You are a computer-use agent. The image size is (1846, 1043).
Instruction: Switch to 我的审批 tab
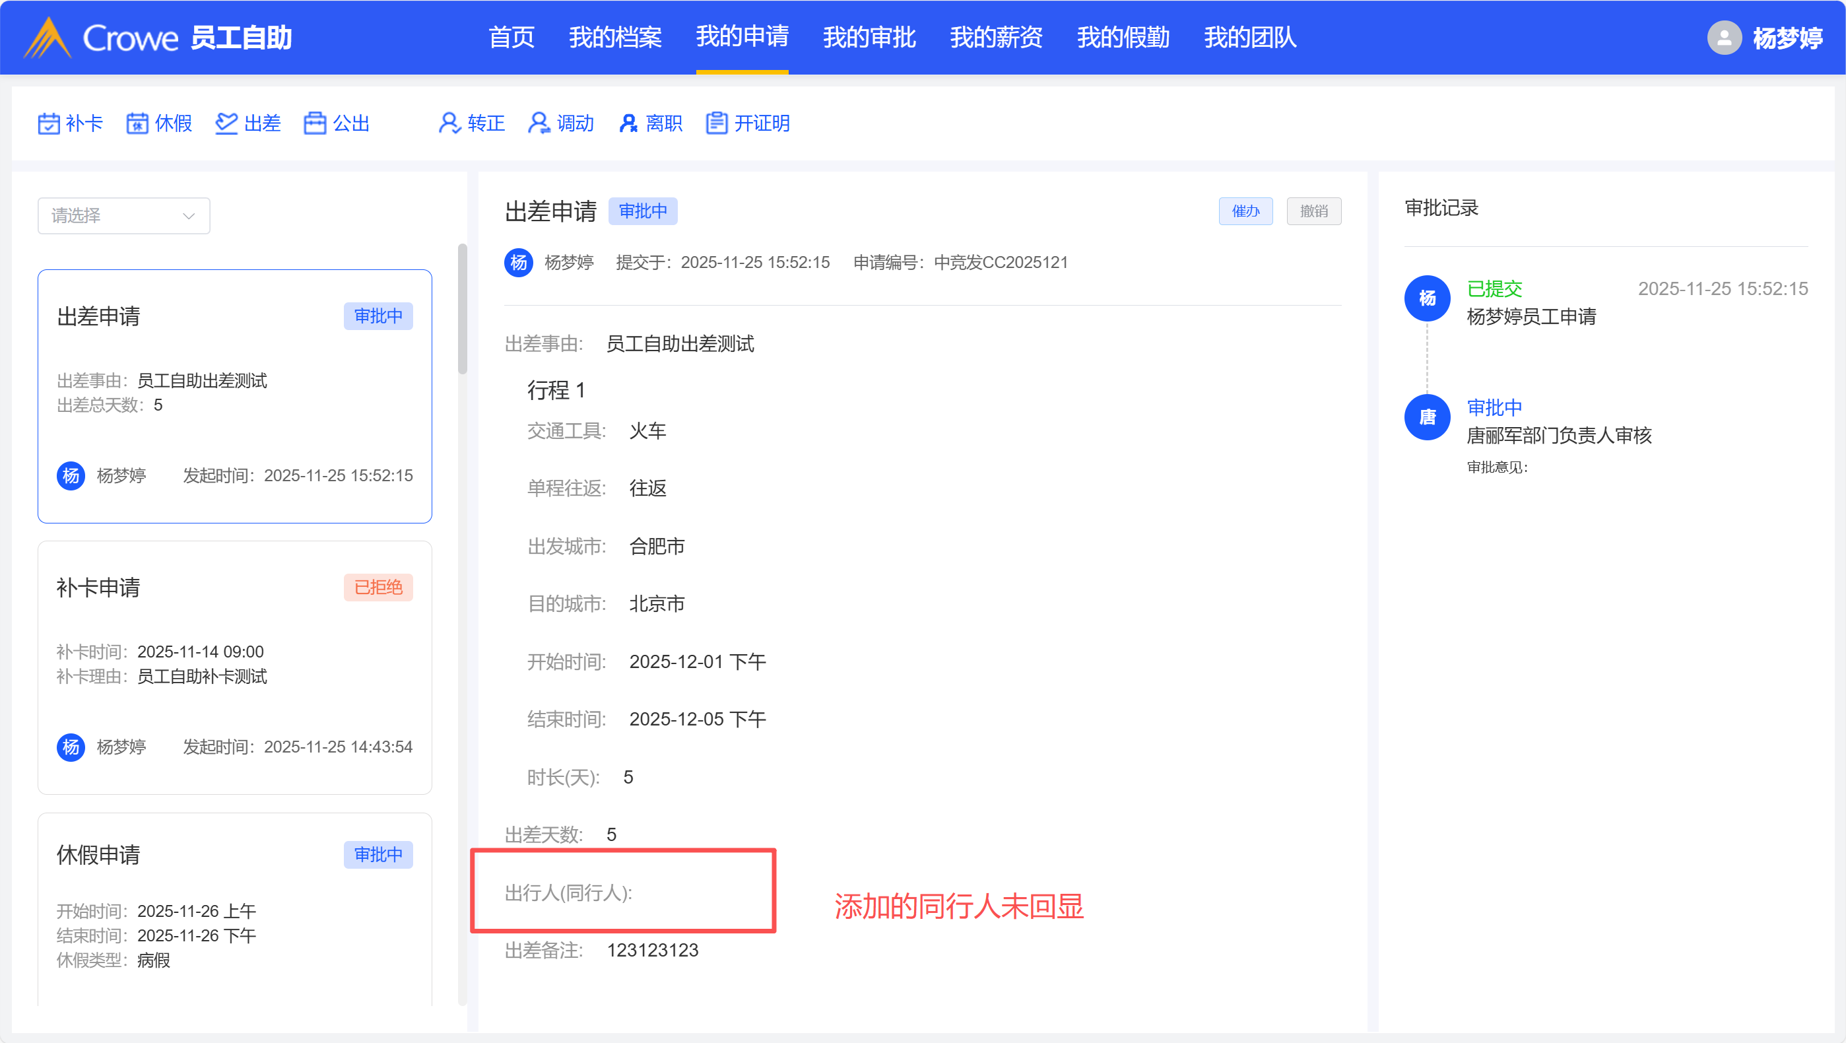869,37
